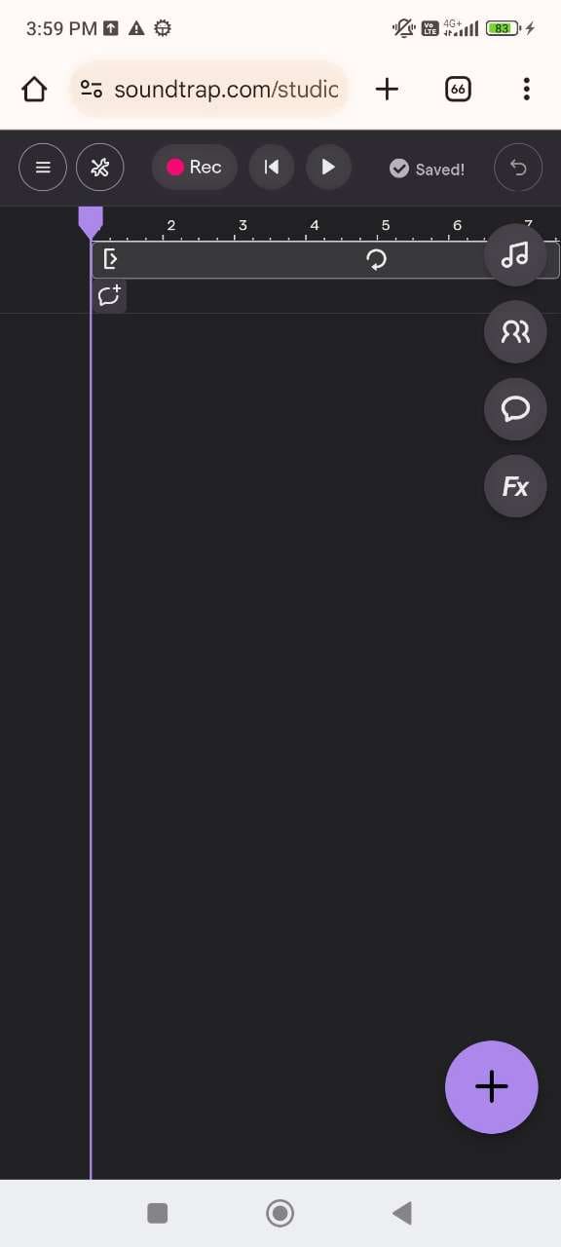Select the purple playhead marker on the ruler
The image size is (561, 1247).
(91, 222)
